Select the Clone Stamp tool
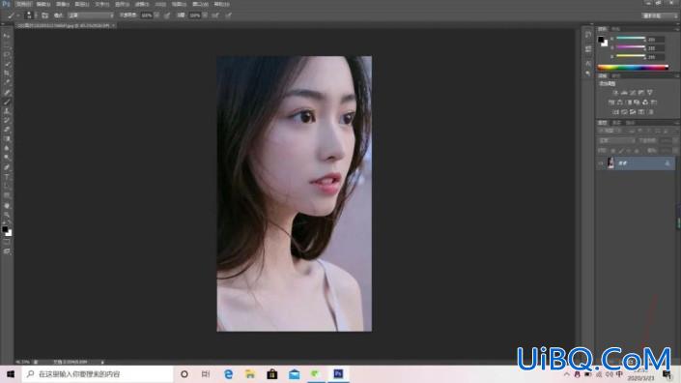Viewport: 681px width, 383px height. click(7, 111)
